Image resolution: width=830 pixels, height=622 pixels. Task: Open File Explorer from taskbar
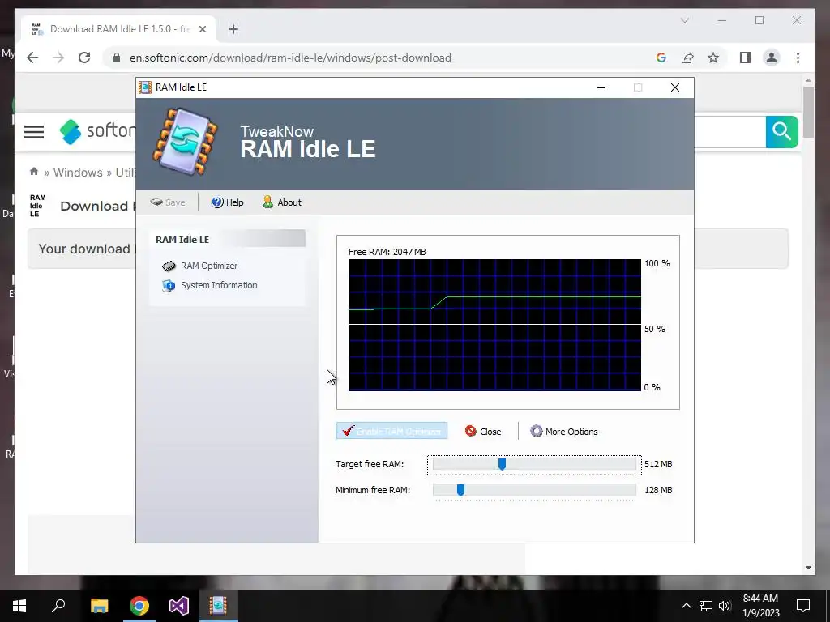point(99,606)
